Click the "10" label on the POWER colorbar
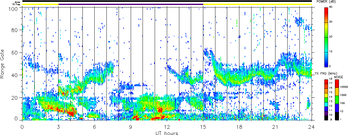The image size is (348, 135). tap(331, 51)
